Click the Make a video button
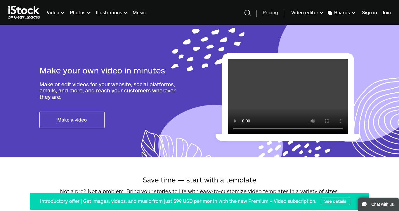Viewport: 399px width, 211px height. click(x=72, y=120)
